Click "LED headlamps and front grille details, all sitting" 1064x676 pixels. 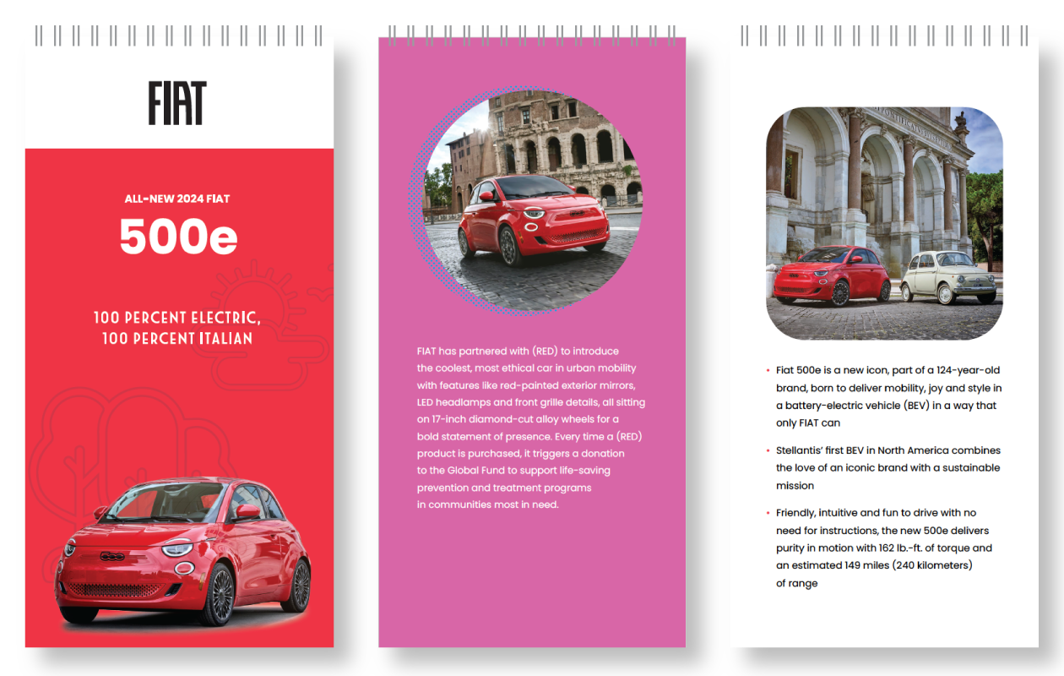coord(531,402)
